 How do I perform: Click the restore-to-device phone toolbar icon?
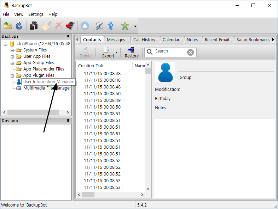[x=70, y=26]
